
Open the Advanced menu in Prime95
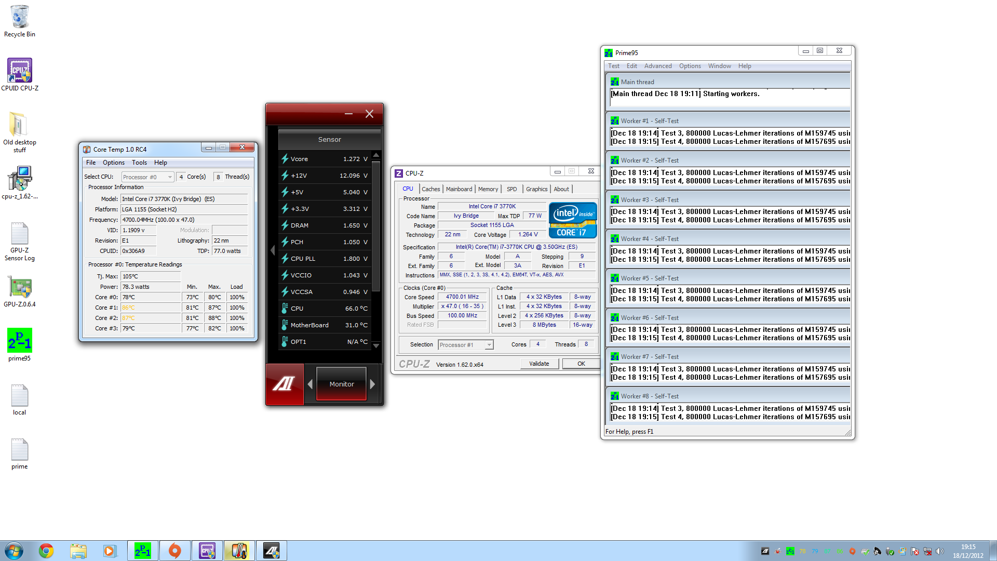(657, 66)
